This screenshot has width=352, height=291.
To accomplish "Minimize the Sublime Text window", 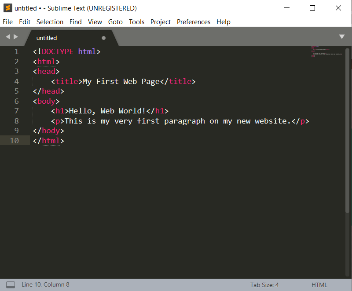I will [x=287, y=8].
